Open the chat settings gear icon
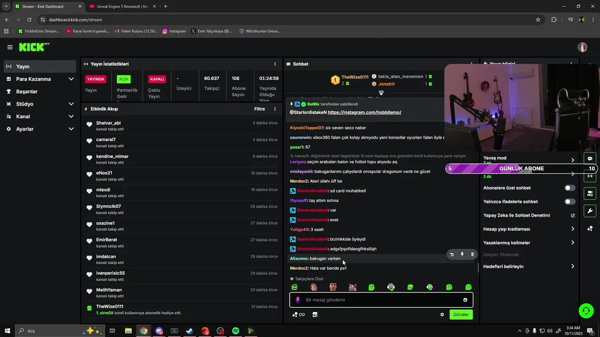Image resolution: width=600 pixels, height=337 pixels. click(x=442, y=315)
